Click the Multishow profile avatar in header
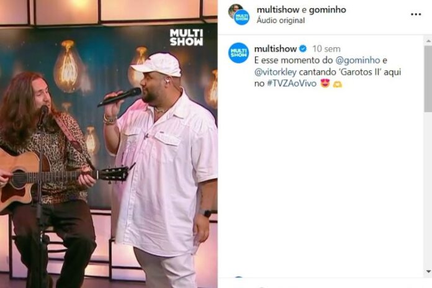This screenshot has width=432, height=288. (241, 17)
